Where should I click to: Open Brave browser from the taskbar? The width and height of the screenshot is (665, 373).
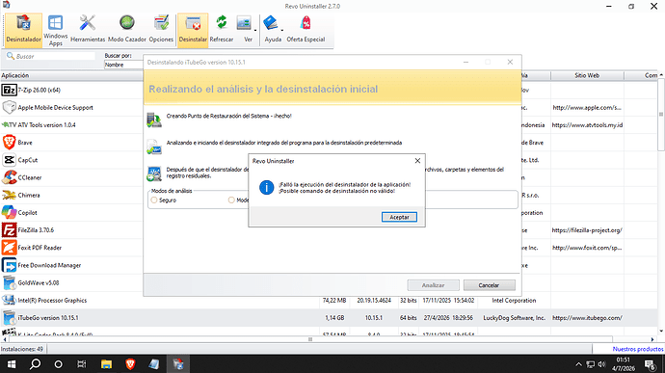point(130,364)
